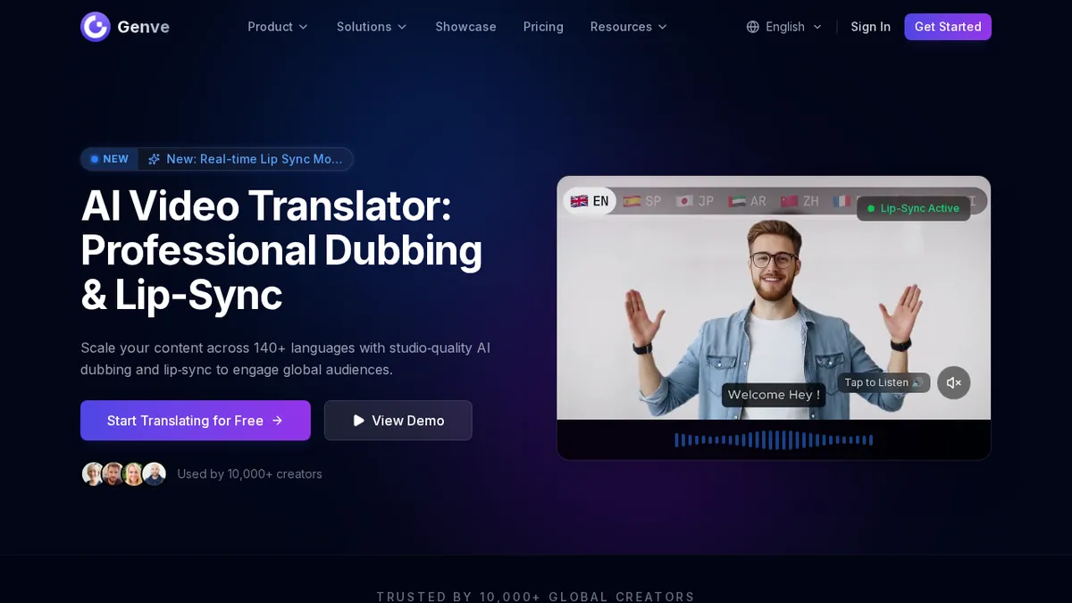Click the sparkle icon in the NEW banner

point(153,158)
